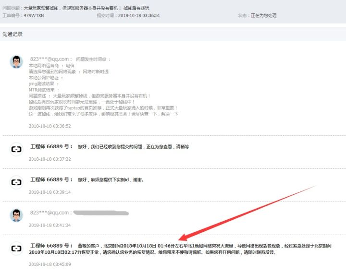Click the timestamp 2018-10-18 03:39:14
The width and height of the screenshot is (346, 273).
49,192
